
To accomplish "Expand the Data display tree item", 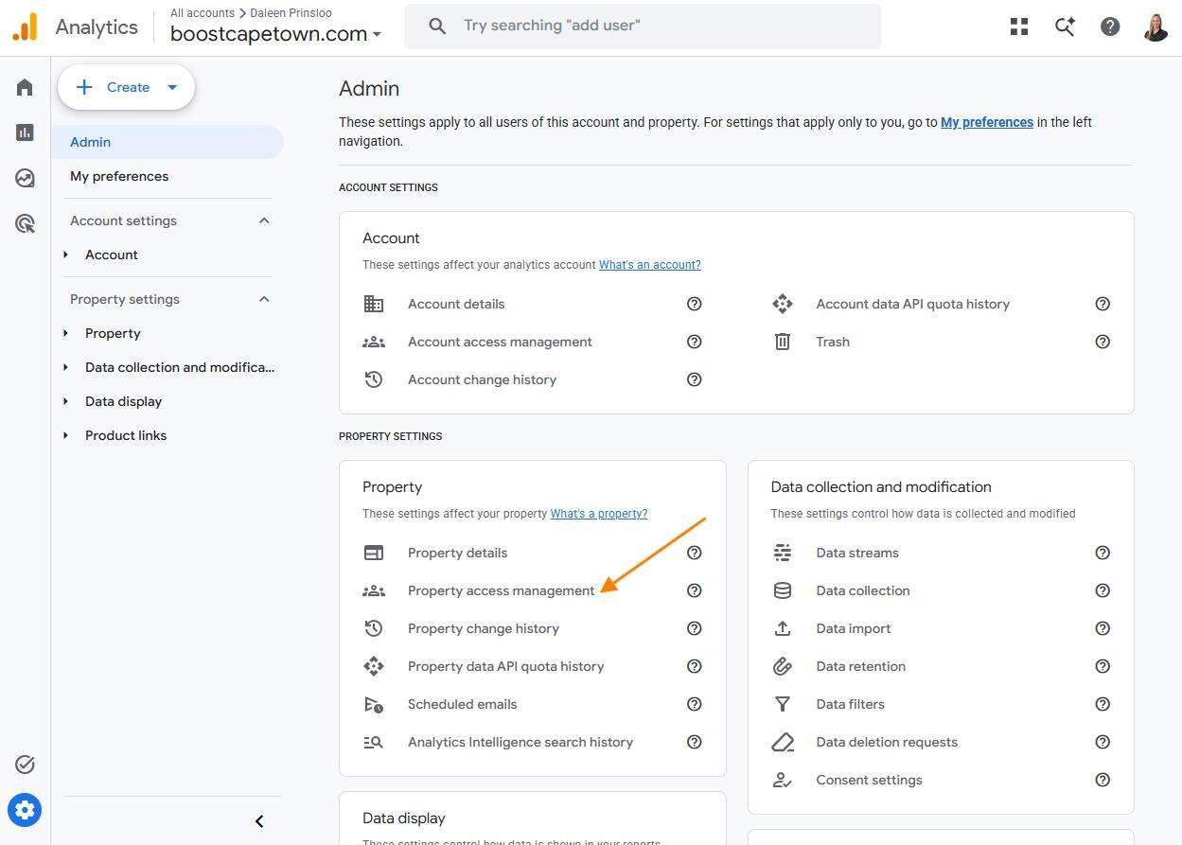I will 65,401.
